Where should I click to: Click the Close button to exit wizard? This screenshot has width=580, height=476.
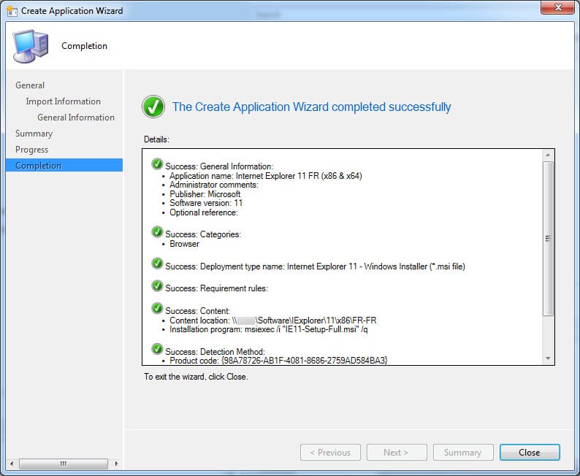click(530, 452)
